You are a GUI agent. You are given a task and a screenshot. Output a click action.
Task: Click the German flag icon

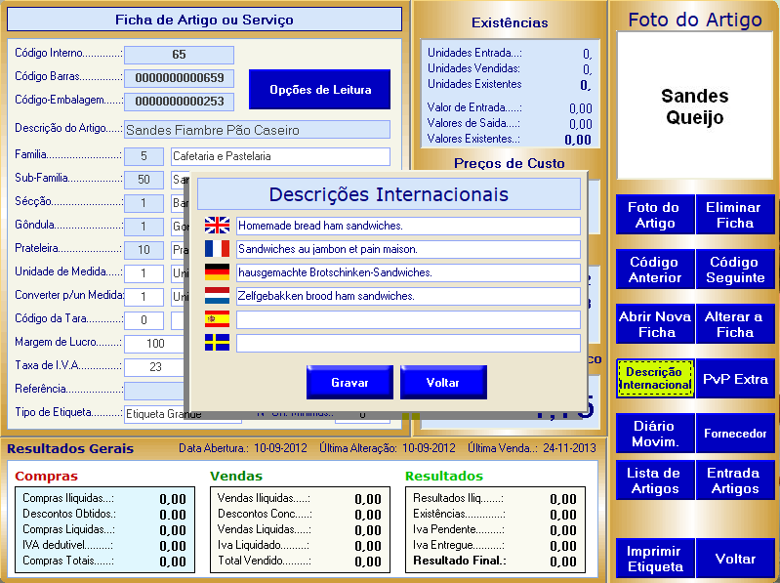coord(217,272)
